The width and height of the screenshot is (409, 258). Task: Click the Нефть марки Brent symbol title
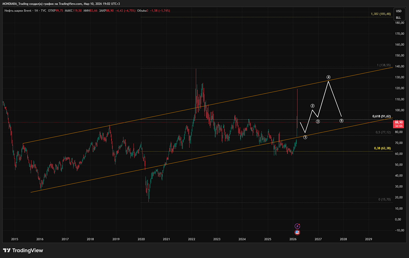pyautogui.click(x=18, y=11)
